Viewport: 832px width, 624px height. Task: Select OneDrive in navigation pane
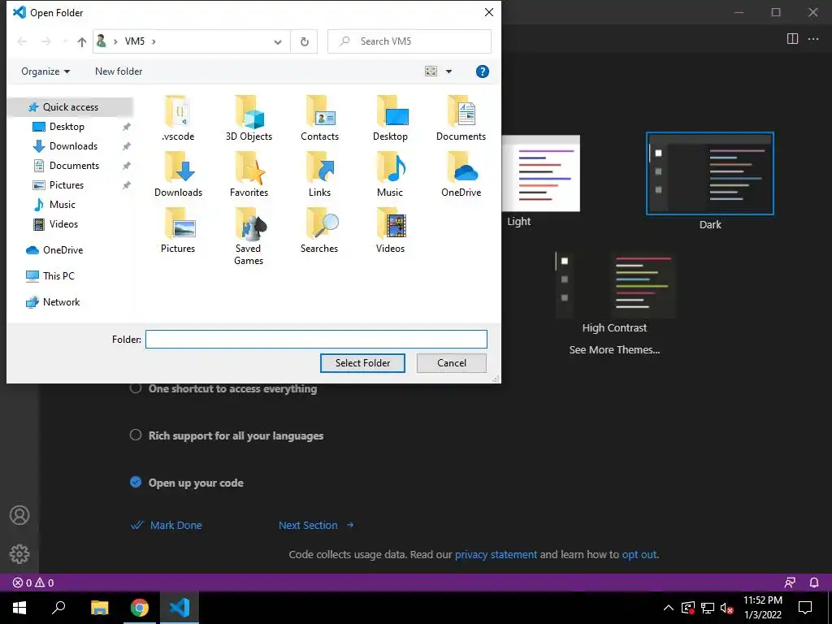click(63, 250)
